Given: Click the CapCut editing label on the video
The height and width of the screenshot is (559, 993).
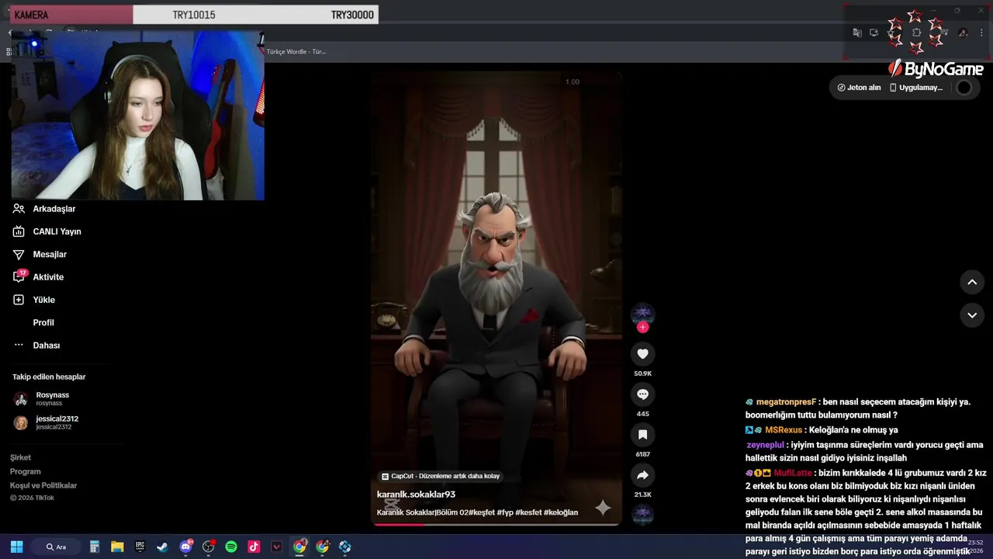Looking at the screenshot, I should [441, 476].
